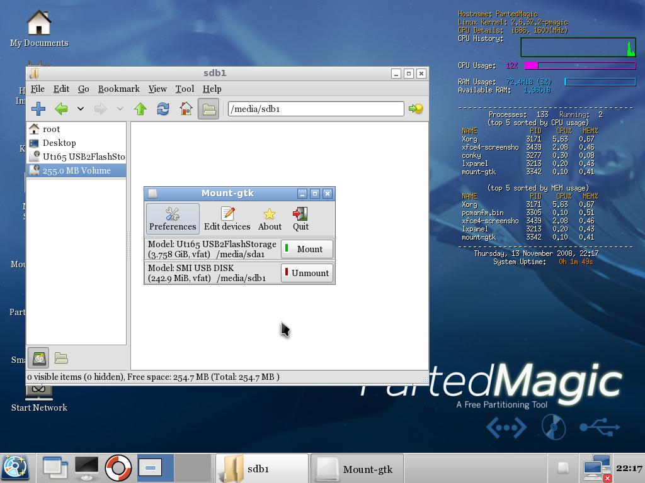The image size is (645, 483).
Task: Open the monitor icon in taskbar
Action: 86,468
